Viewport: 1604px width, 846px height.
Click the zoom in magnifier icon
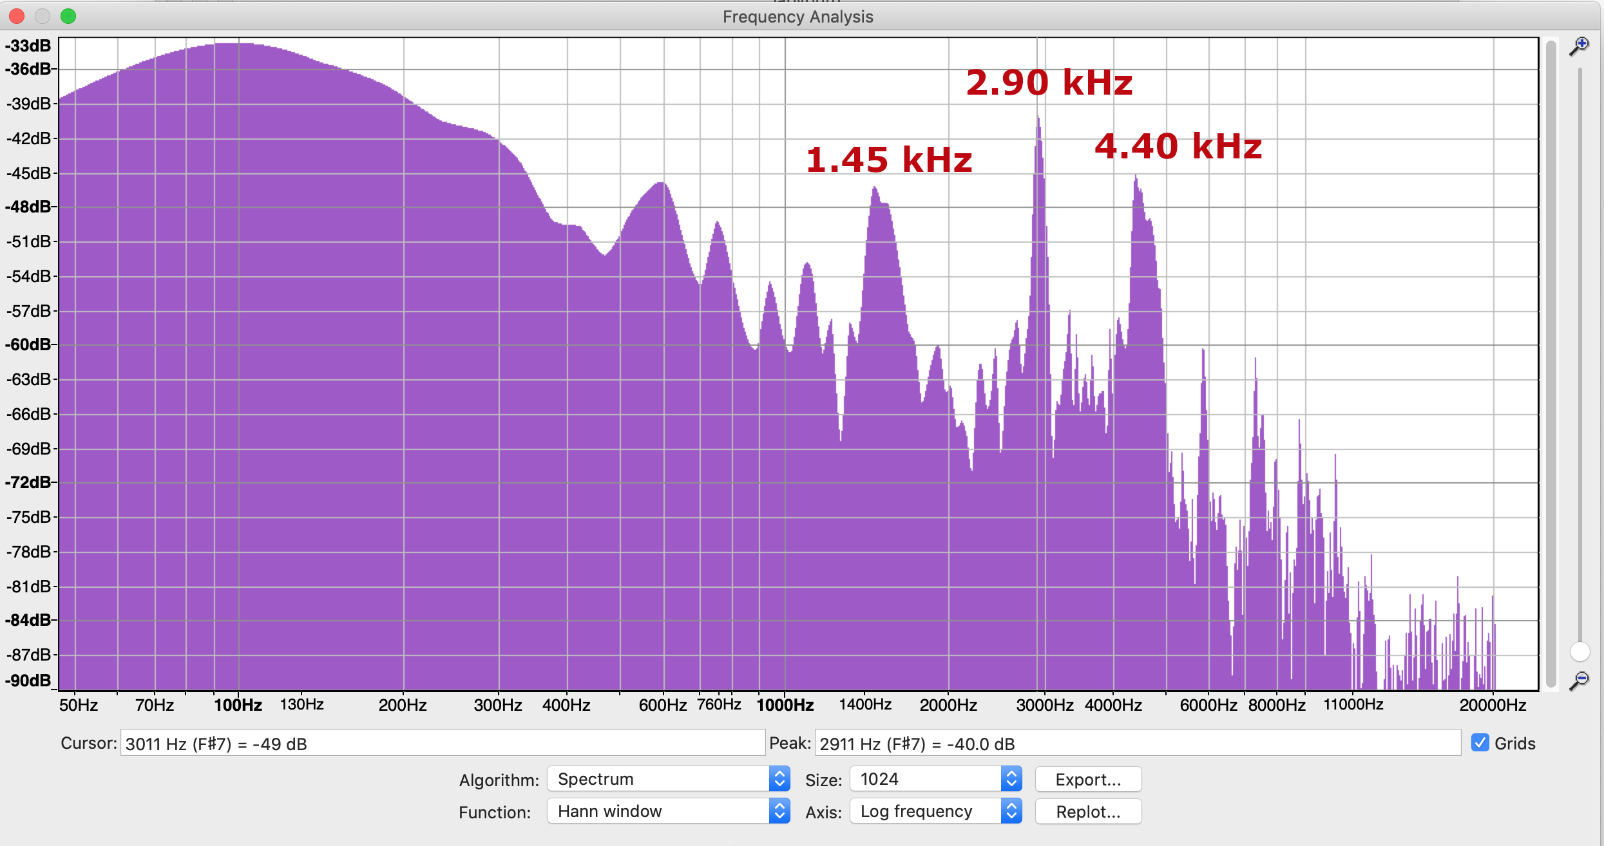coord(1580,46)
